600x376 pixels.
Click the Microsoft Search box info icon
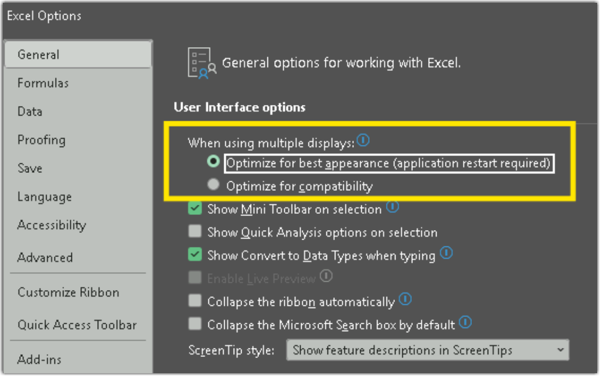[465, 323]
